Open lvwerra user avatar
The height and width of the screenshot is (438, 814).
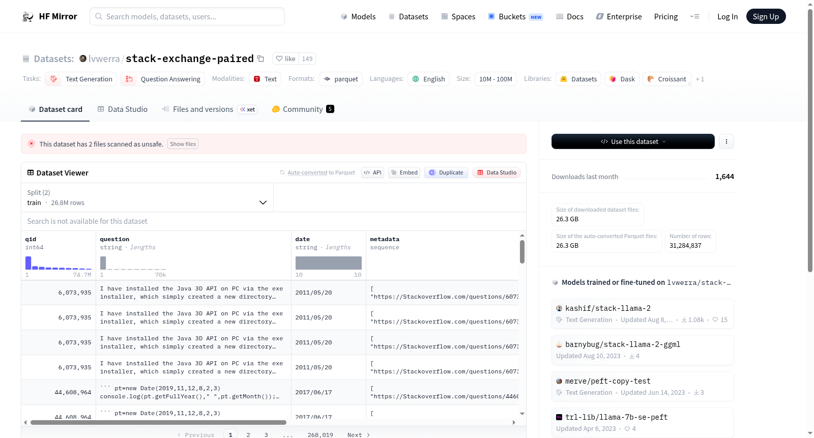(x=83, y=59)
